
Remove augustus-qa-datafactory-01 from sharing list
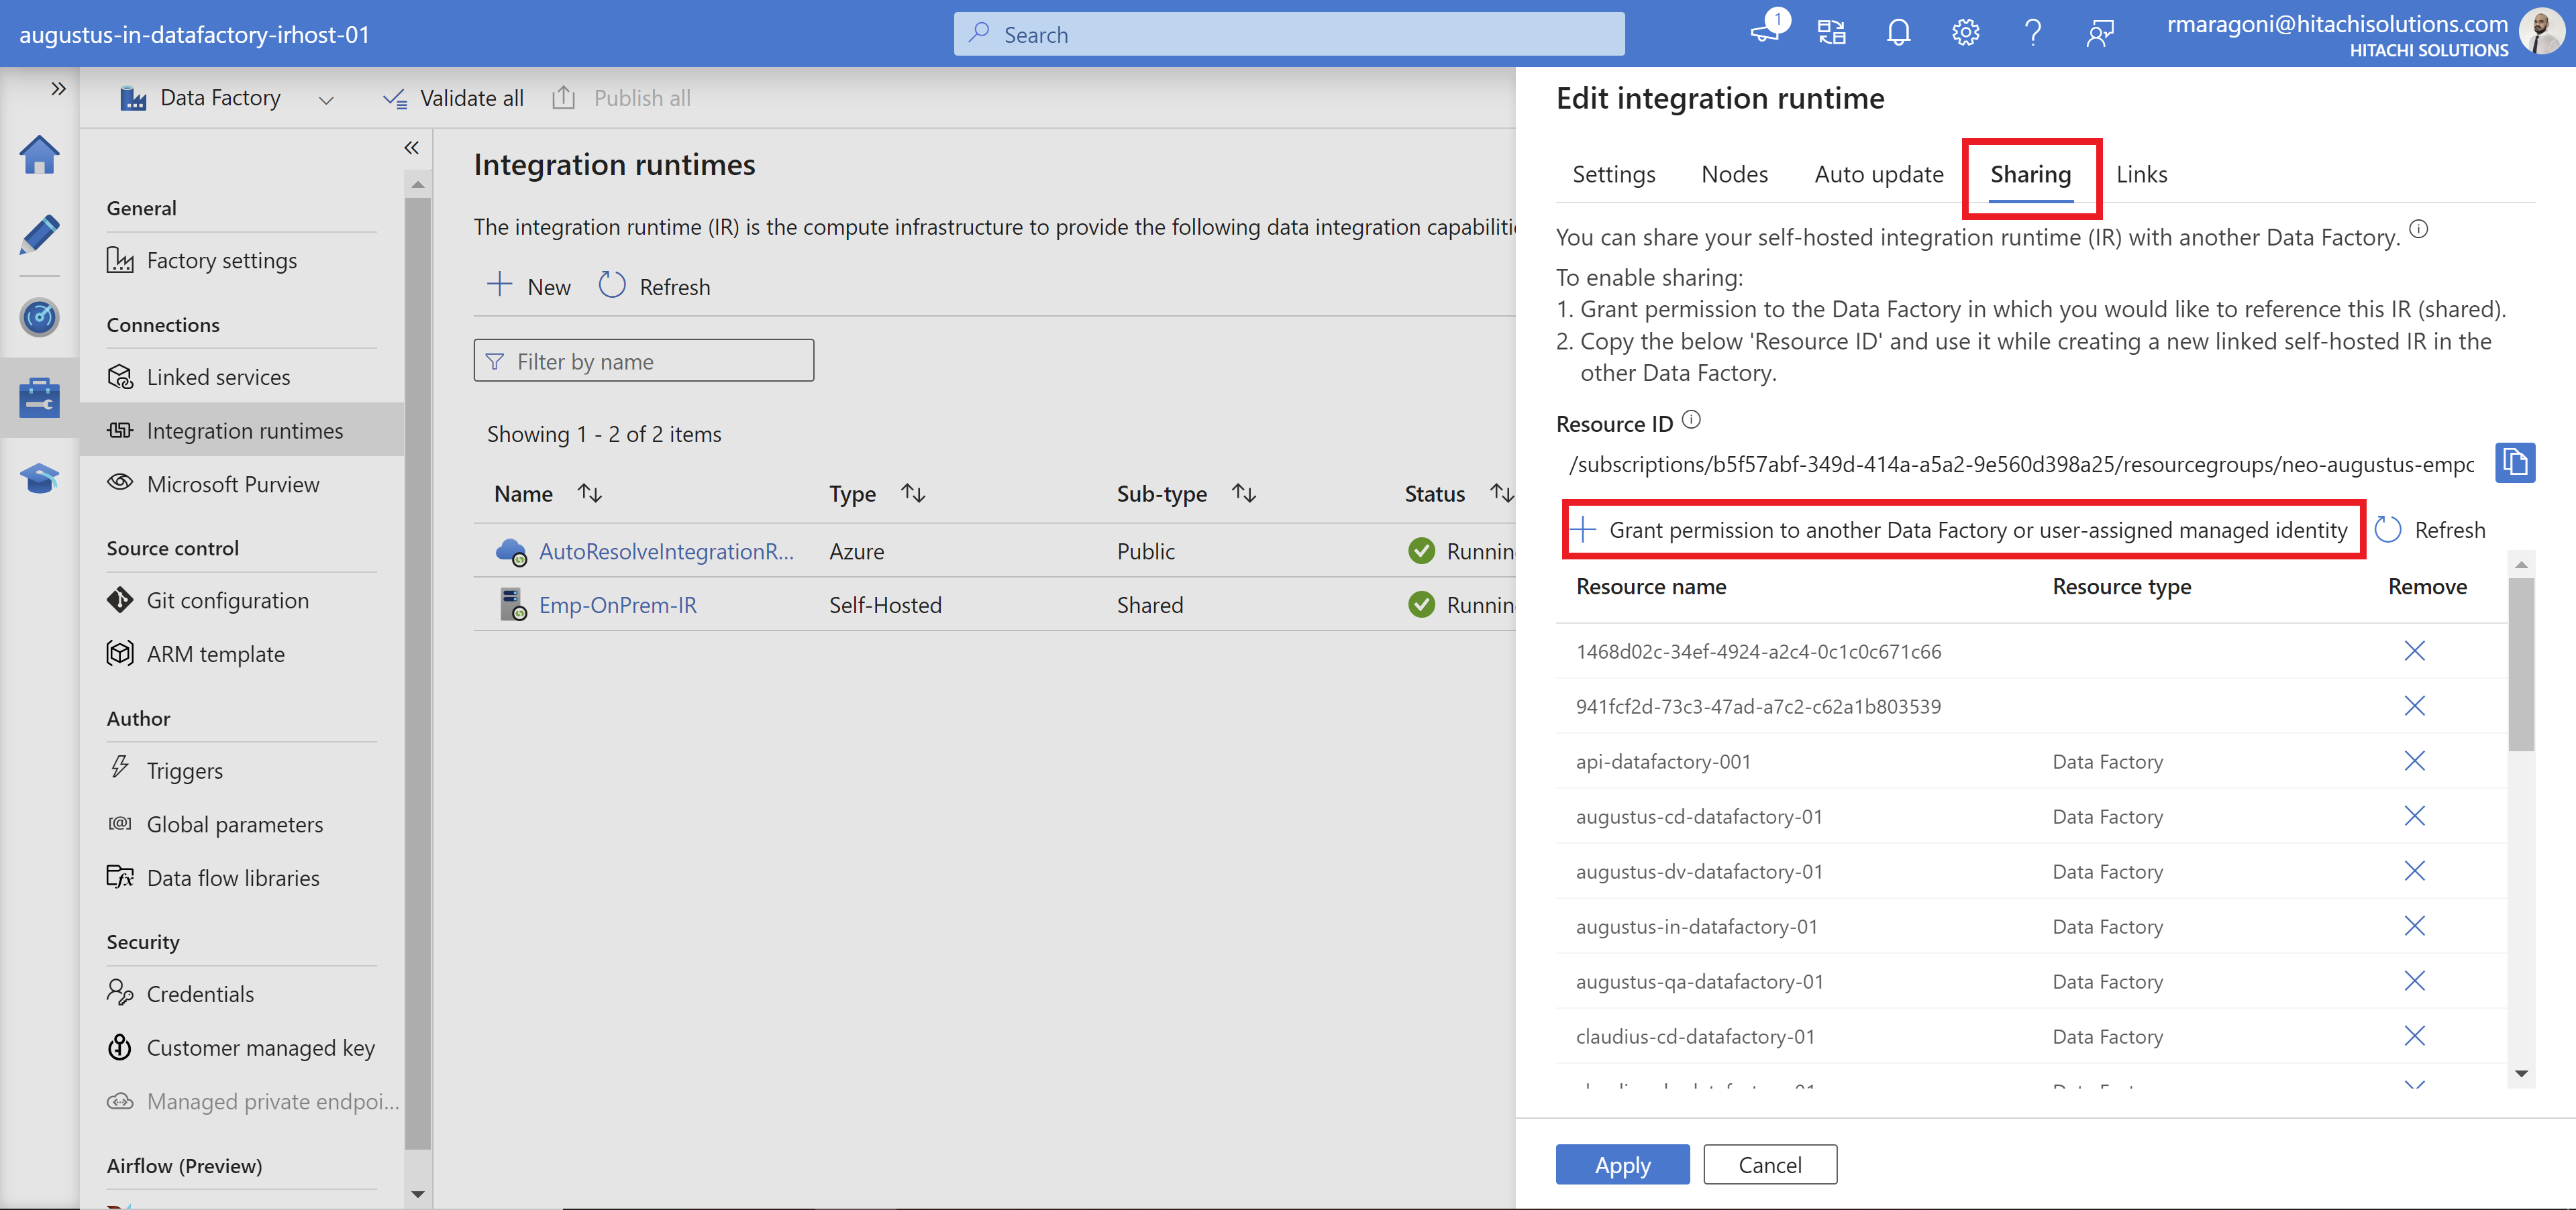(2414, 981)
